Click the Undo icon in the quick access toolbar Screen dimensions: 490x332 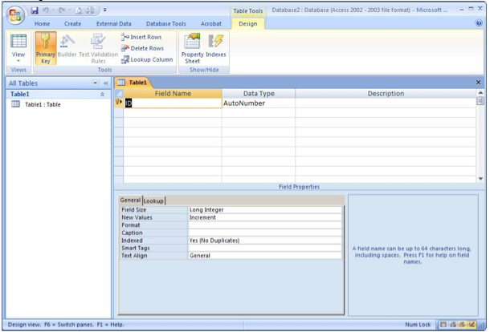click(x=46, y=10)
